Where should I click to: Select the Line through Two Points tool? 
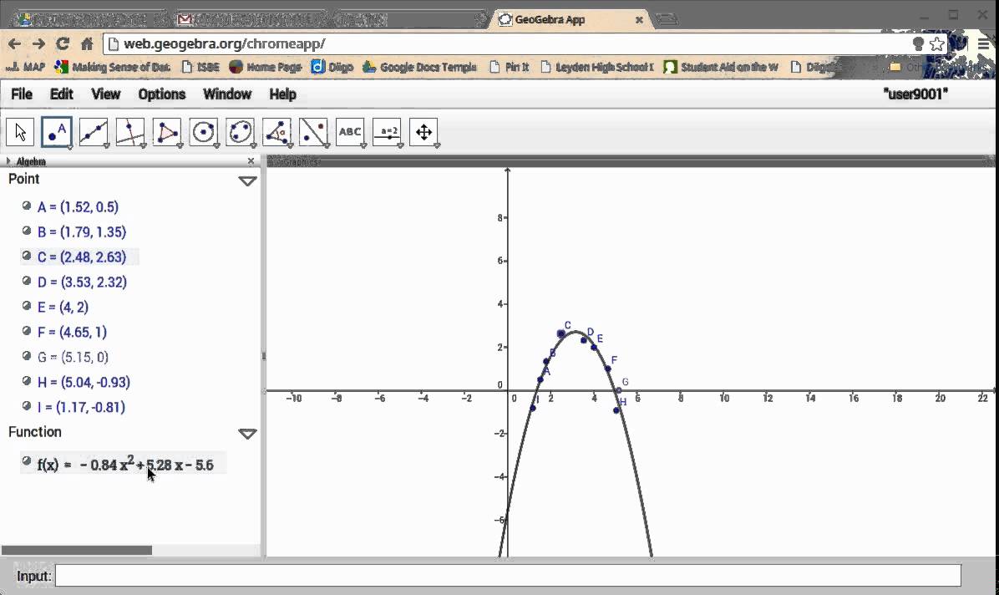93,132
